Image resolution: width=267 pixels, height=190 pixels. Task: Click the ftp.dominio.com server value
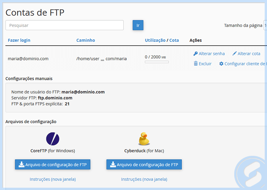point(55,98)
